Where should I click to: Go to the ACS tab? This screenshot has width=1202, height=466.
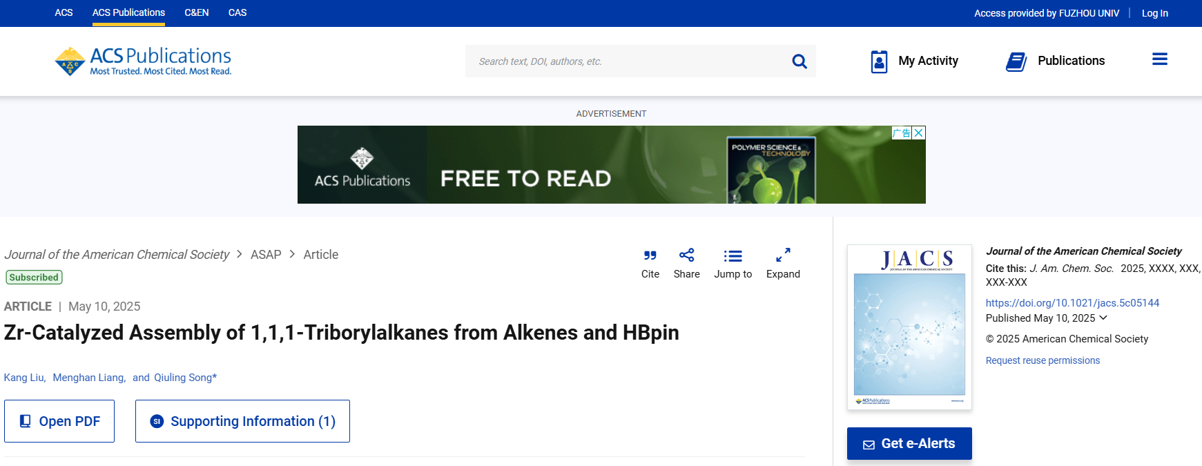tap(64, 12)
